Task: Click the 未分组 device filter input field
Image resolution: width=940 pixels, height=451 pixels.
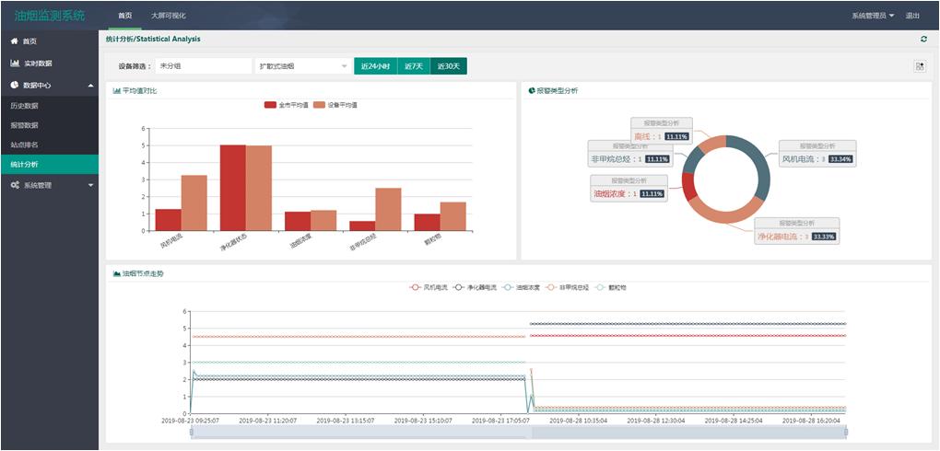Action: [203, 66]
